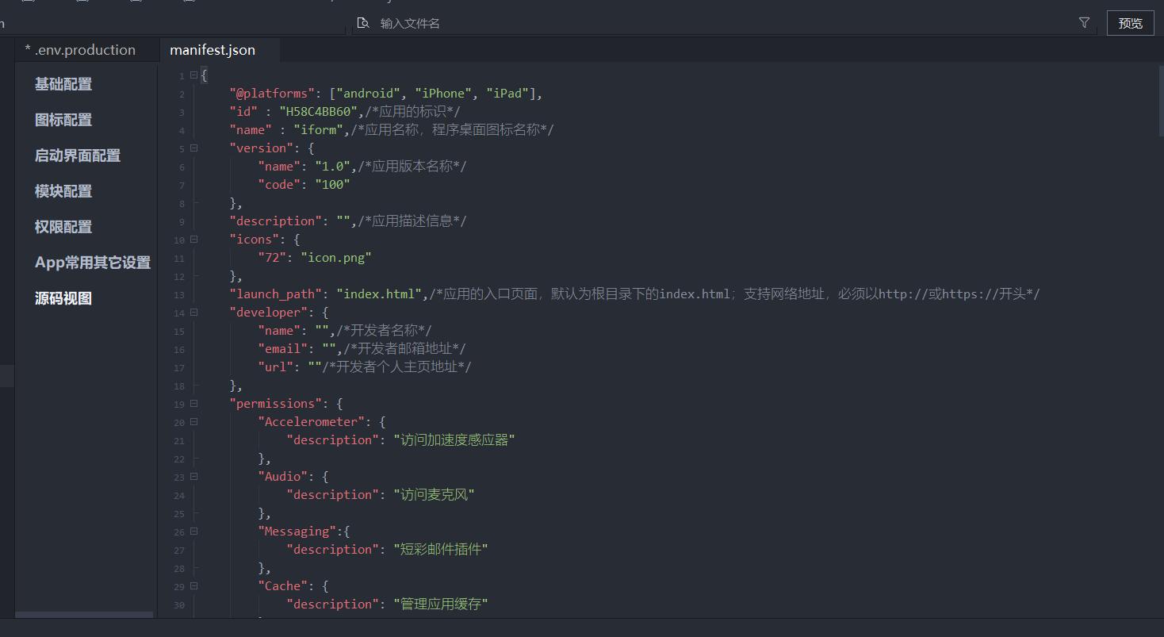This screenshot has width=1164, height=637.
Task: Collapse the "developer" block fold marker
Action: (x=193, y=313)
